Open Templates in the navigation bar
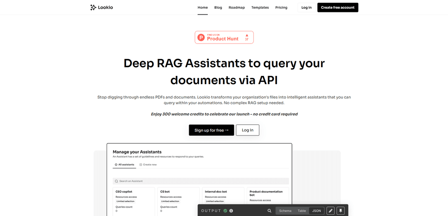Screen dimensions: 448x216 (x=260, y=7)
